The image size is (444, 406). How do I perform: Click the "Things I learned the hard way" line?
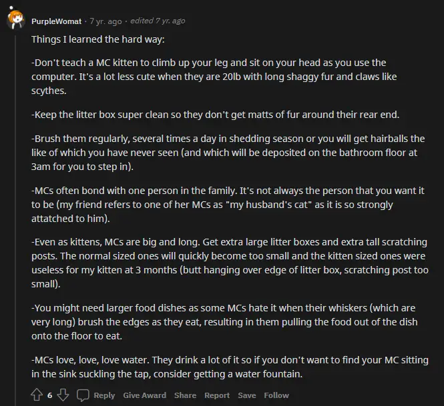(x=98, y=39)
